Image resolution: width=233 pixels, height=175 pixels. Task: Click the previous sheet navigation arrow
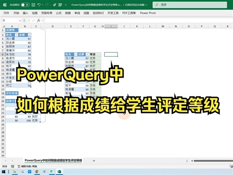pyautogui.click(x=6, y=161)
